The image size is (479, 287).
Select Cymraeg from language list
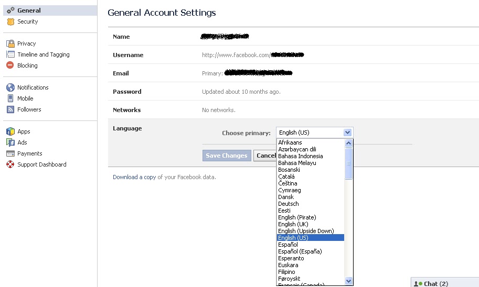point(311,190)
